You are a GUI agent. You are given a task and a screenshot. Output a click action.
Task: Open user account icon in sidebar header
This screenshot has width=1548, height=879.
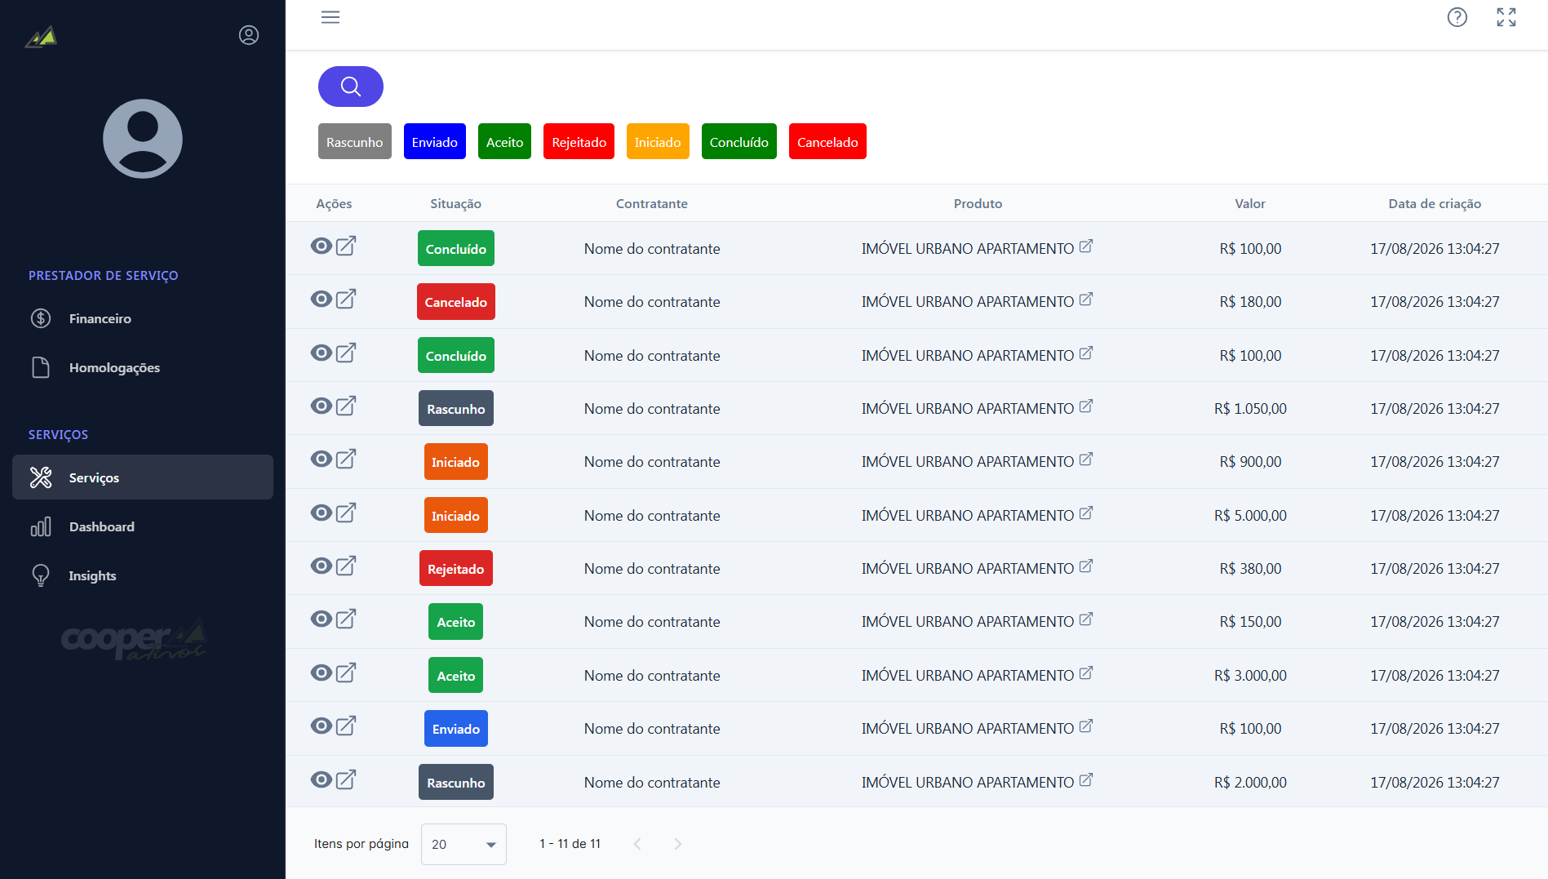point(249,35)
